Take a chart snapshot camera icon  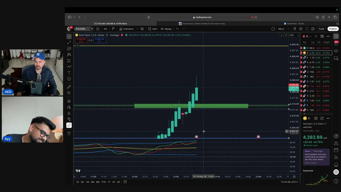click(x=313, y=29)
